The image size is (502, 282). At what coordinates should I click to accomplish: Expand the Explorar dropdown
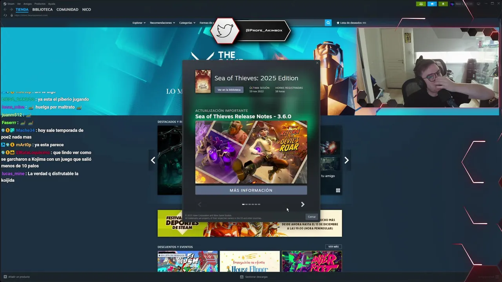click(x=139, y=23)
